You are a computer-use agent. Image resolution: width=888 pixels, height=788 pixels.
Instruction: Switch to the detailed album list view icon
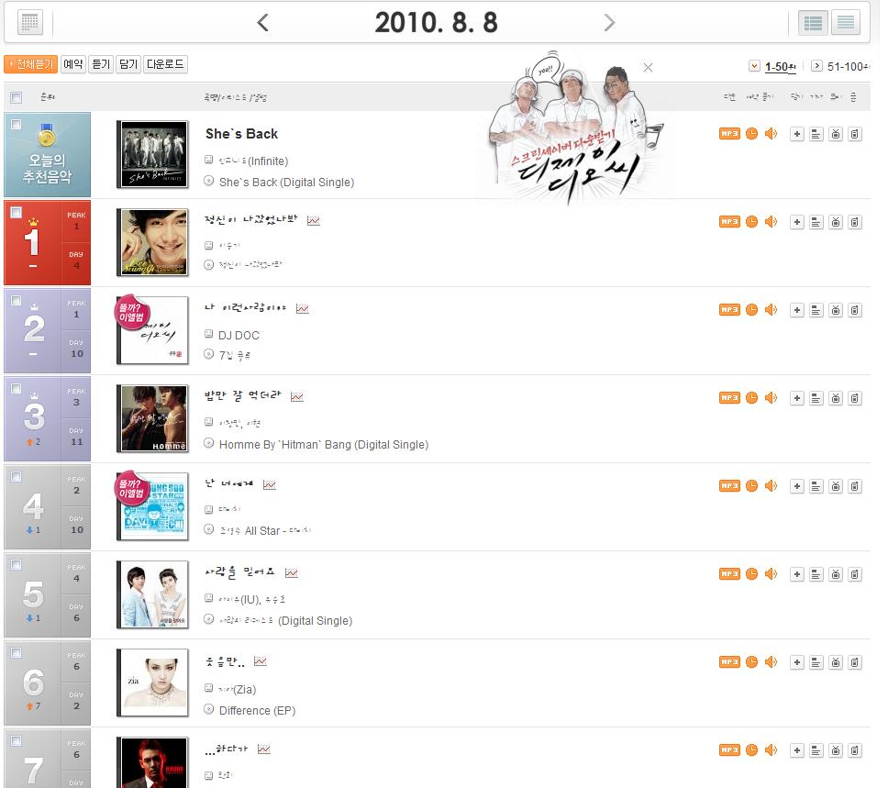click(x=814, y=23)
